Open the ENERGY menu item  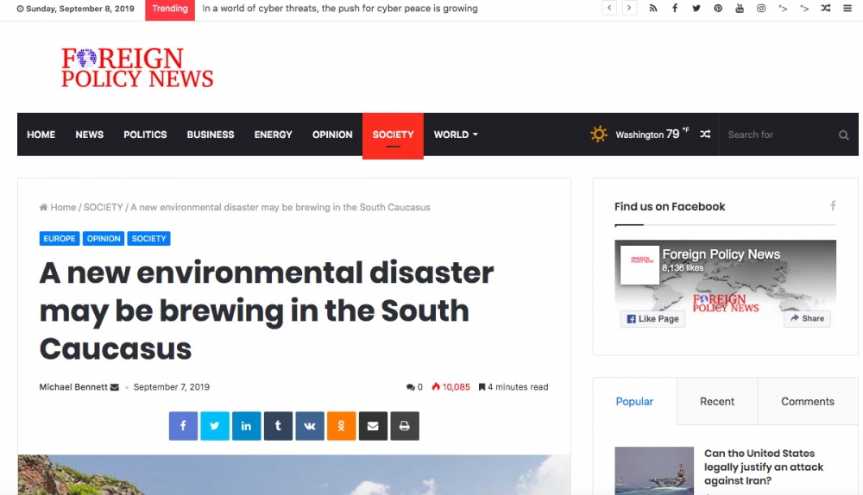click(273, 135)
